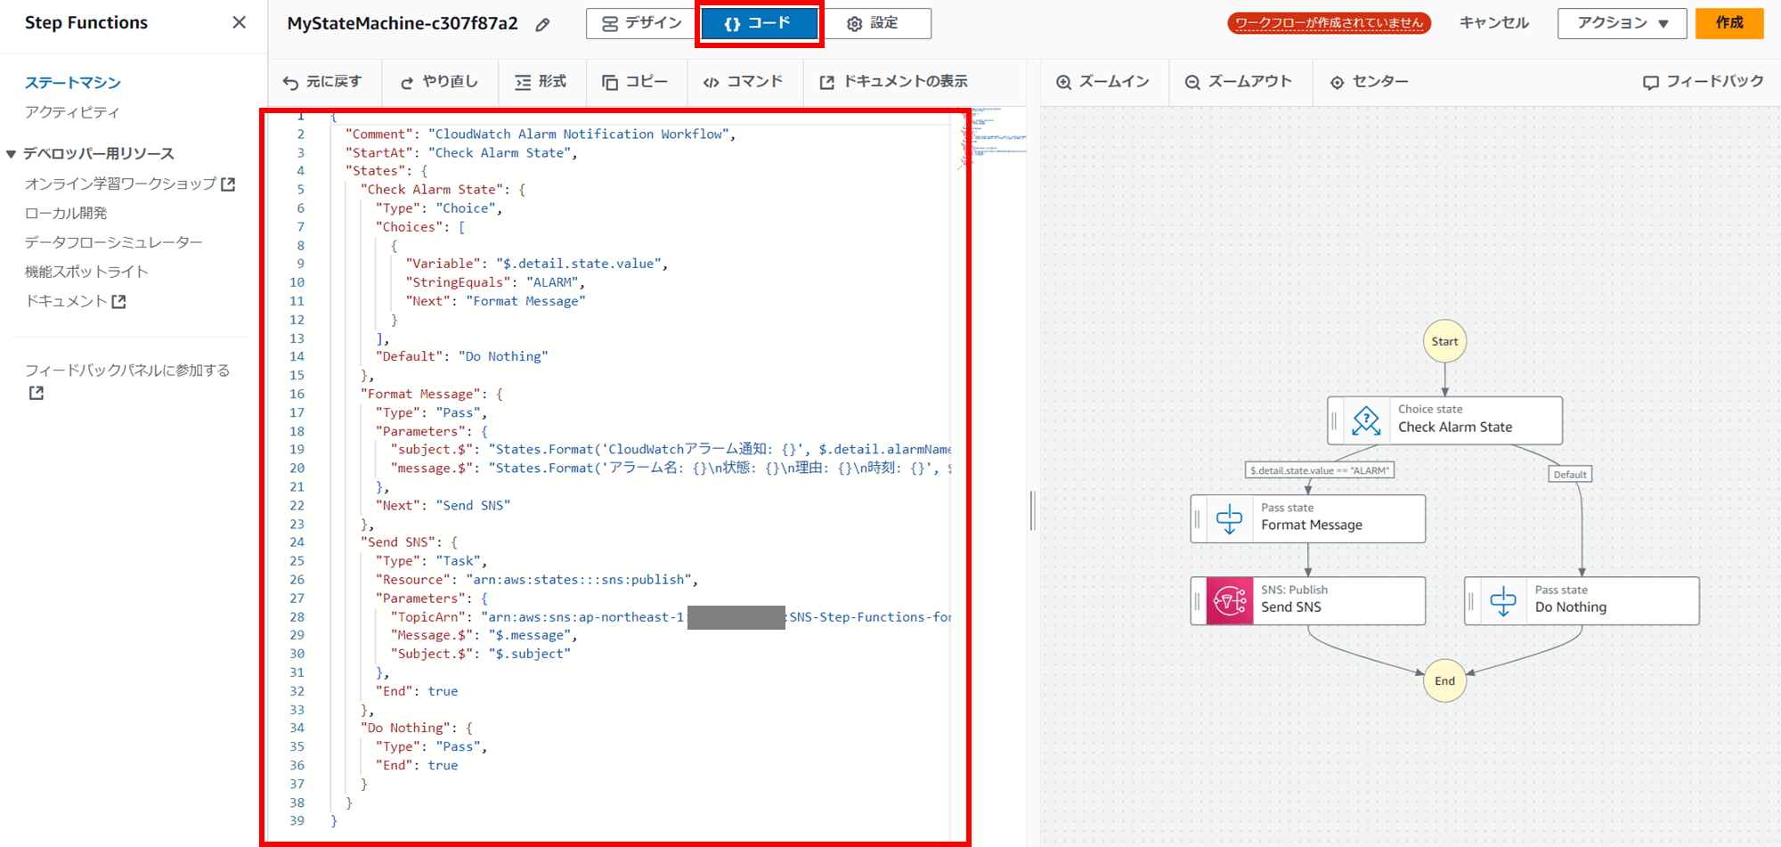Open オンライン学習ワークショップ link
Viewport: 1781px width, 847px height.
coord(120,183)
